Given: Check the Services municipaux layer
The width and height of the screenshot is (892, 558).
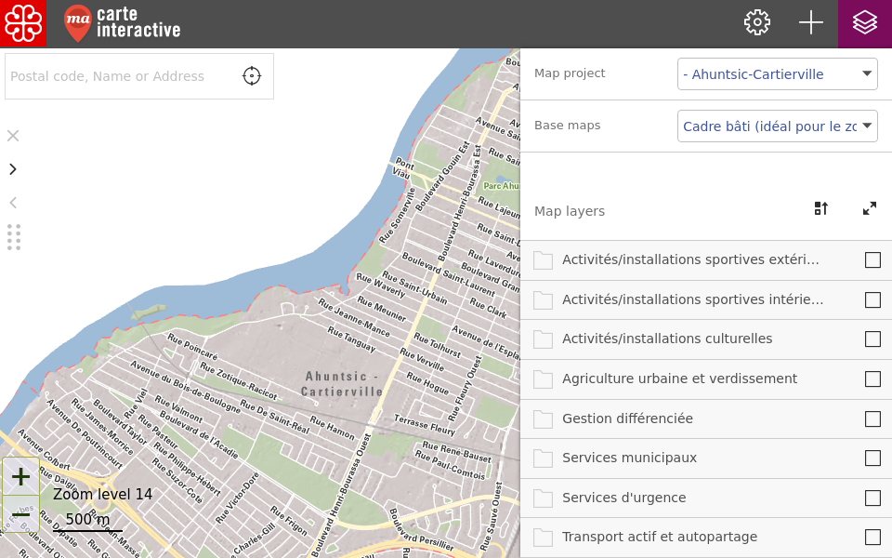Looking at the screenshot, I should pos(872,458).
